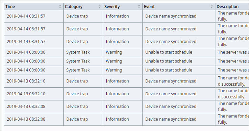Sort table by Time column arrows
This screenshot has width=249, height=131.
pyautogui.click(x=60, y=6)
